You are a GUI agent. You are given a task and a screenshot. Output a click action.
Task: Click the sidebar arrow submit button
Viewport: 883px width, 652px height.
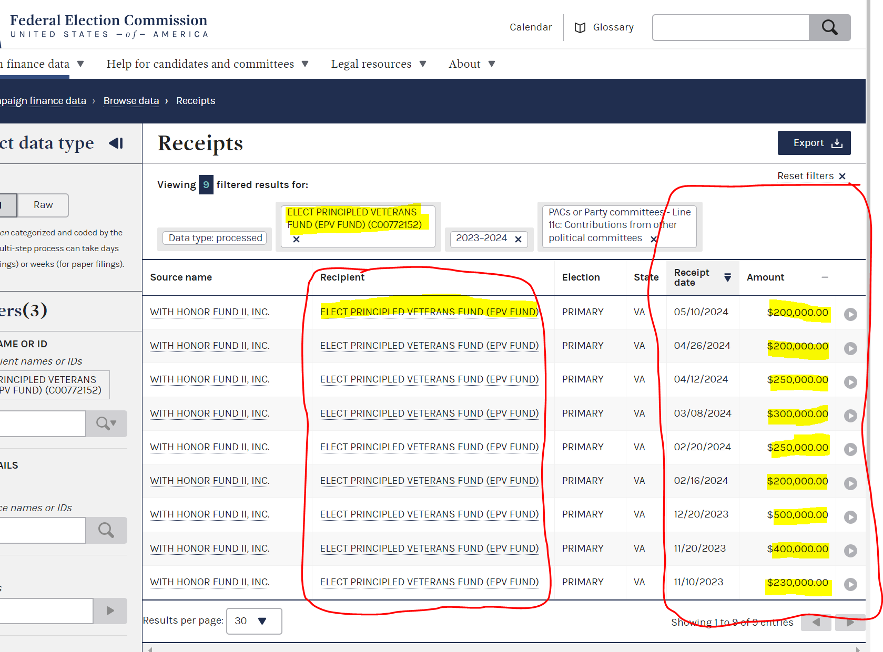click(x=110, y=611)
